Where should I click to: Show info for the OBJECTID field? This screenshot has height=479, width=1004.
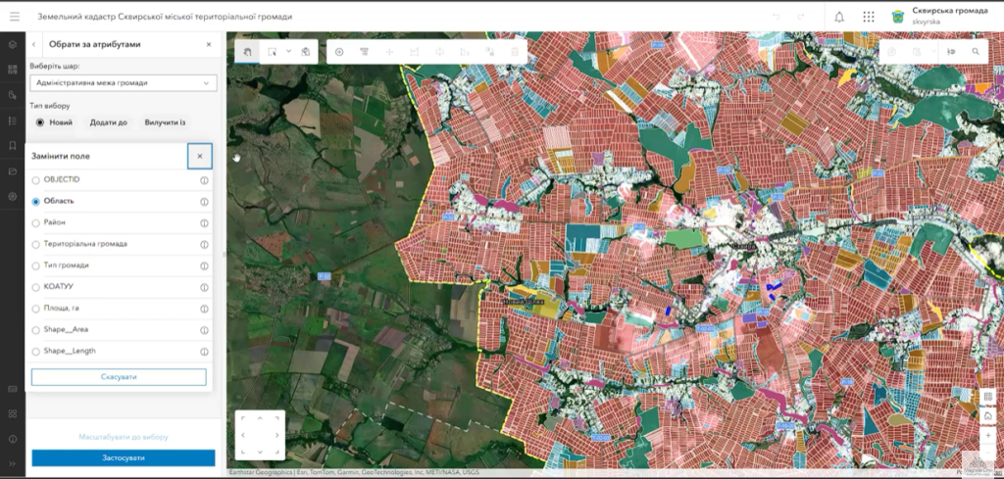[204, 180]
